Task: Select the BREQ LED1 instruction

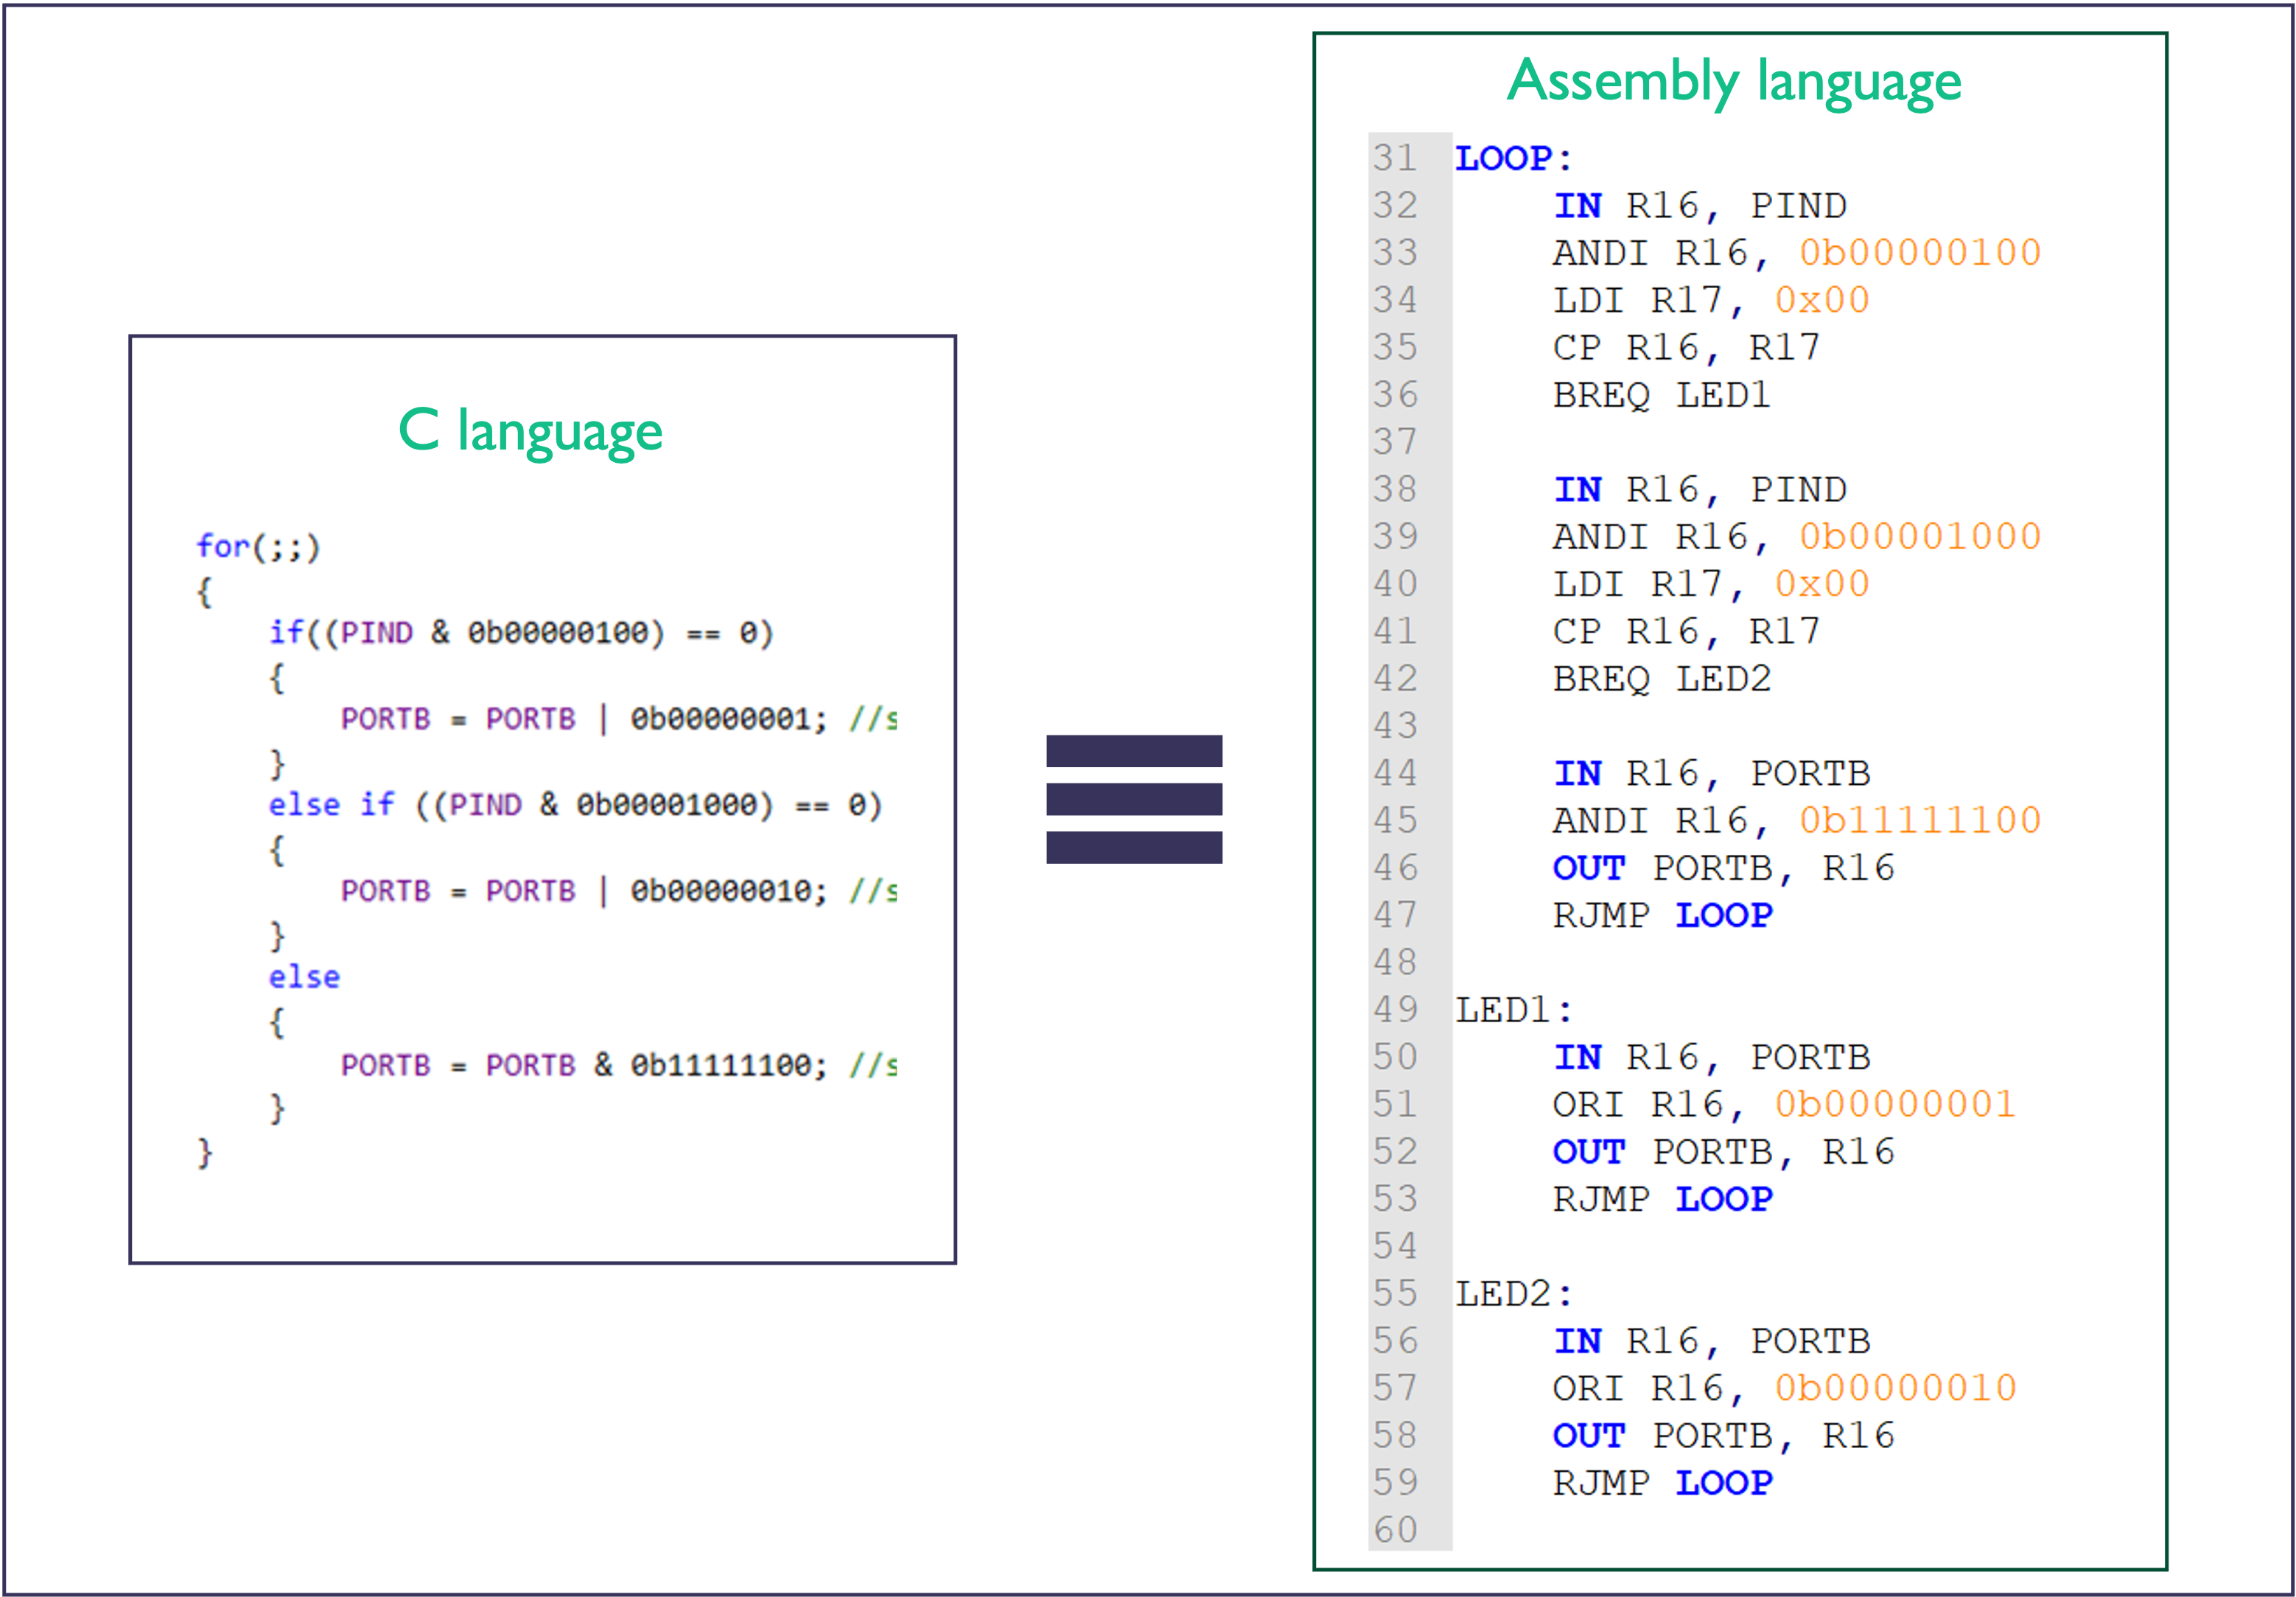Action: pos(1660,395)
